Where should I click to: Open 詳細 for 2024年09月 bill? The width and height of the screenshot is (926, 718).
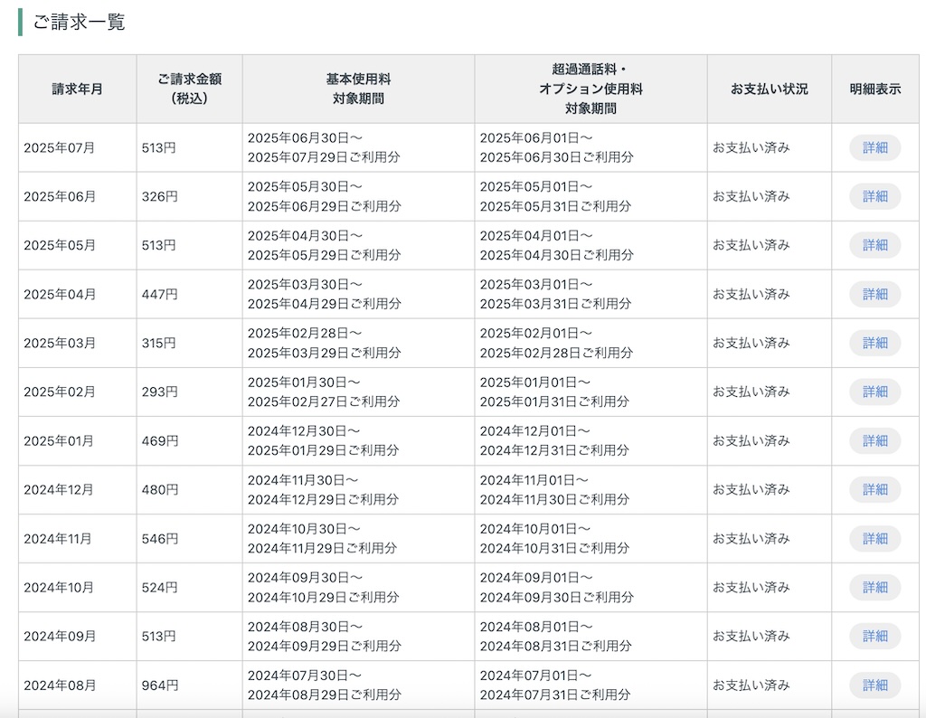point(874,636)
